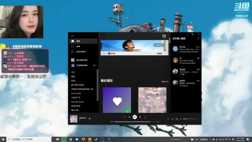Open the user profile avatar in Spotify
252x142 pixels.
[x=164, y=36]
